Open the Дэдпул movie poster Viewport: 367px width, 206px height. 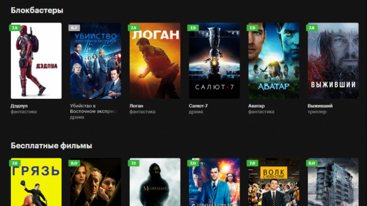tap(36, 61)
